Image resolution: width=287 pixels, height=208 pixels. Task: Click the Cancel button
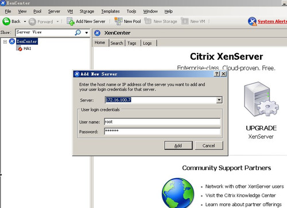(x=209, y=145)
